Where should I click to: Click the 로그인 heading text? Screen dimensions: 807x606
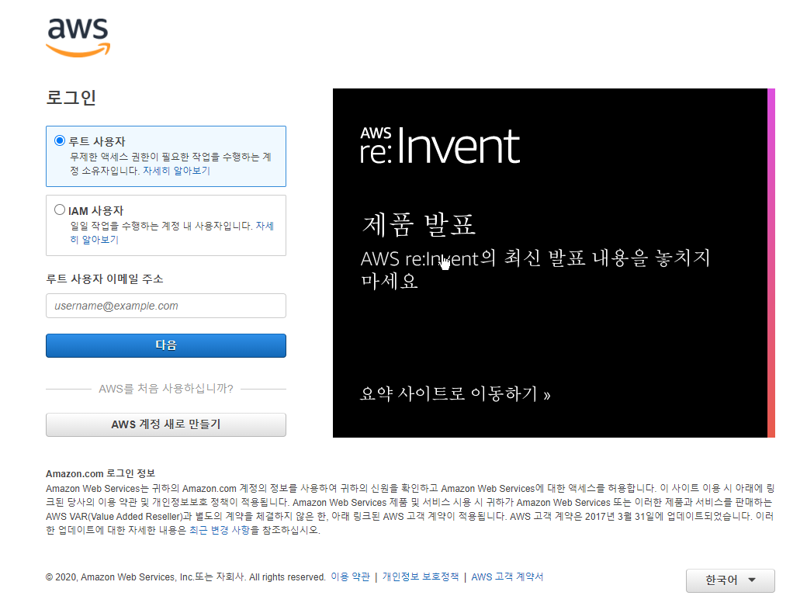click(71, 97)
